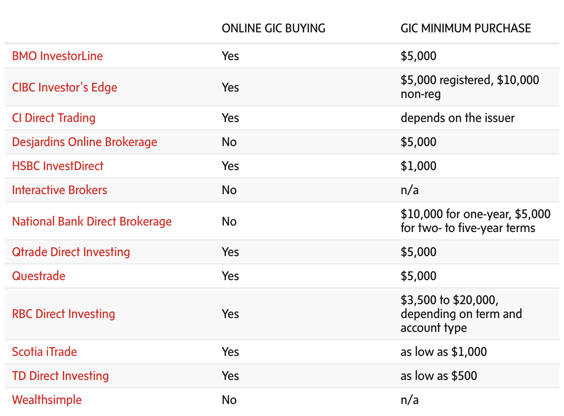The image size is (564, 416).
Task: Visit the Desjardins Online Brokerage link
Action: (85, 142)
